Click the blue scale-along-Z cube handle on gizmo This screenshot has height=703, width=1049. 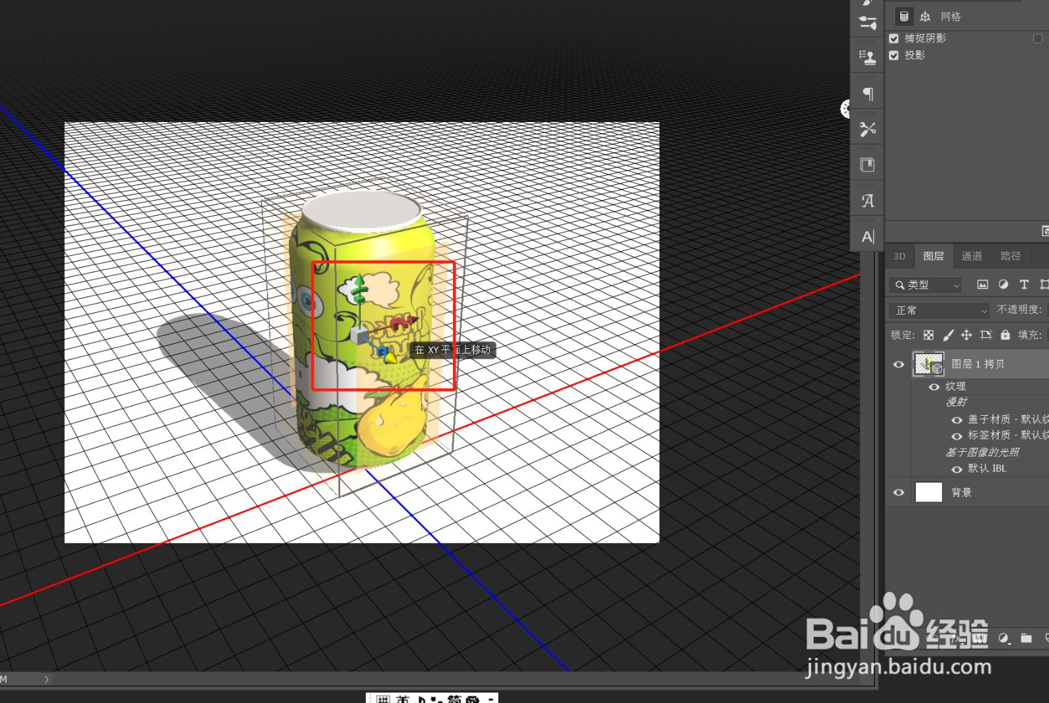pos(382,352)
